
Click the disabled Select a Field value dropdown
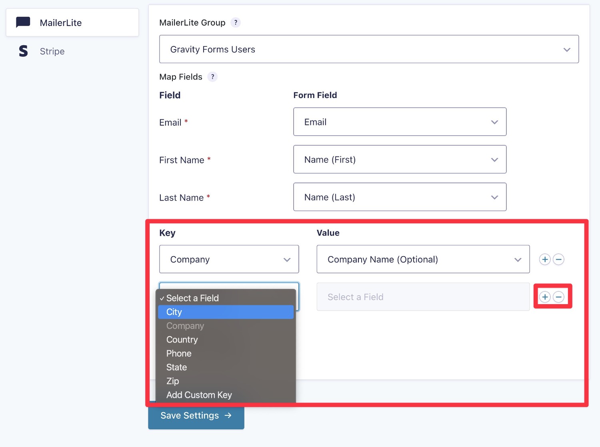pos(423,297)
